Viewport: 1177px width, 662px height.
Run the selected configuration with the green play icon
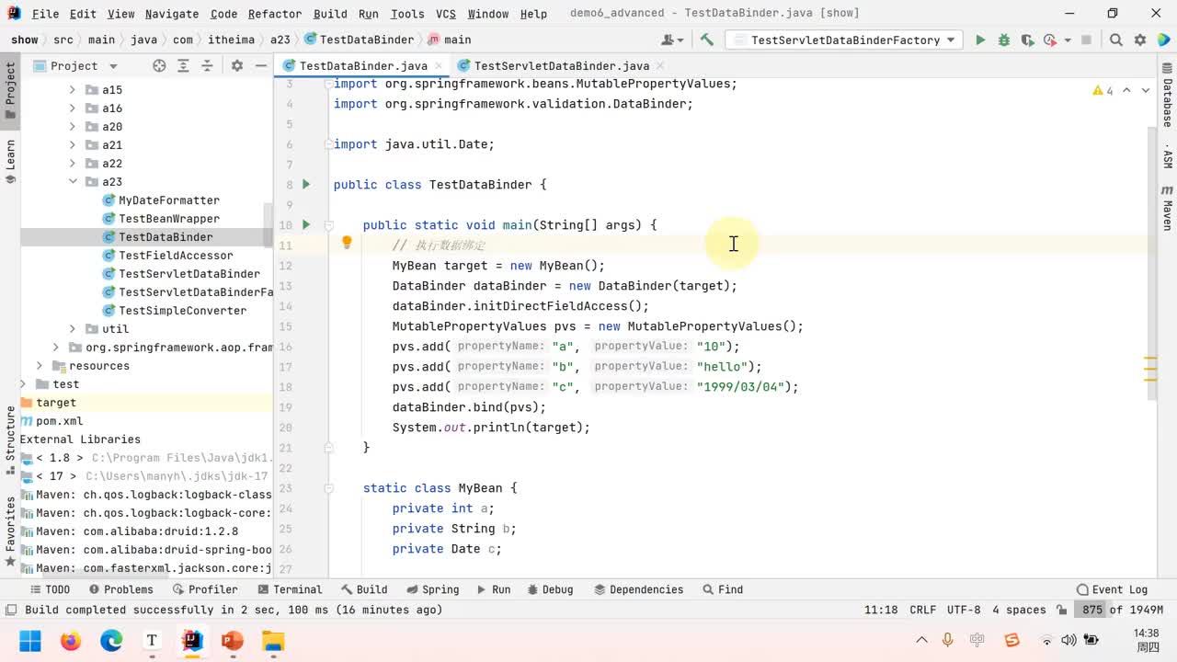(x=980, y=40)
